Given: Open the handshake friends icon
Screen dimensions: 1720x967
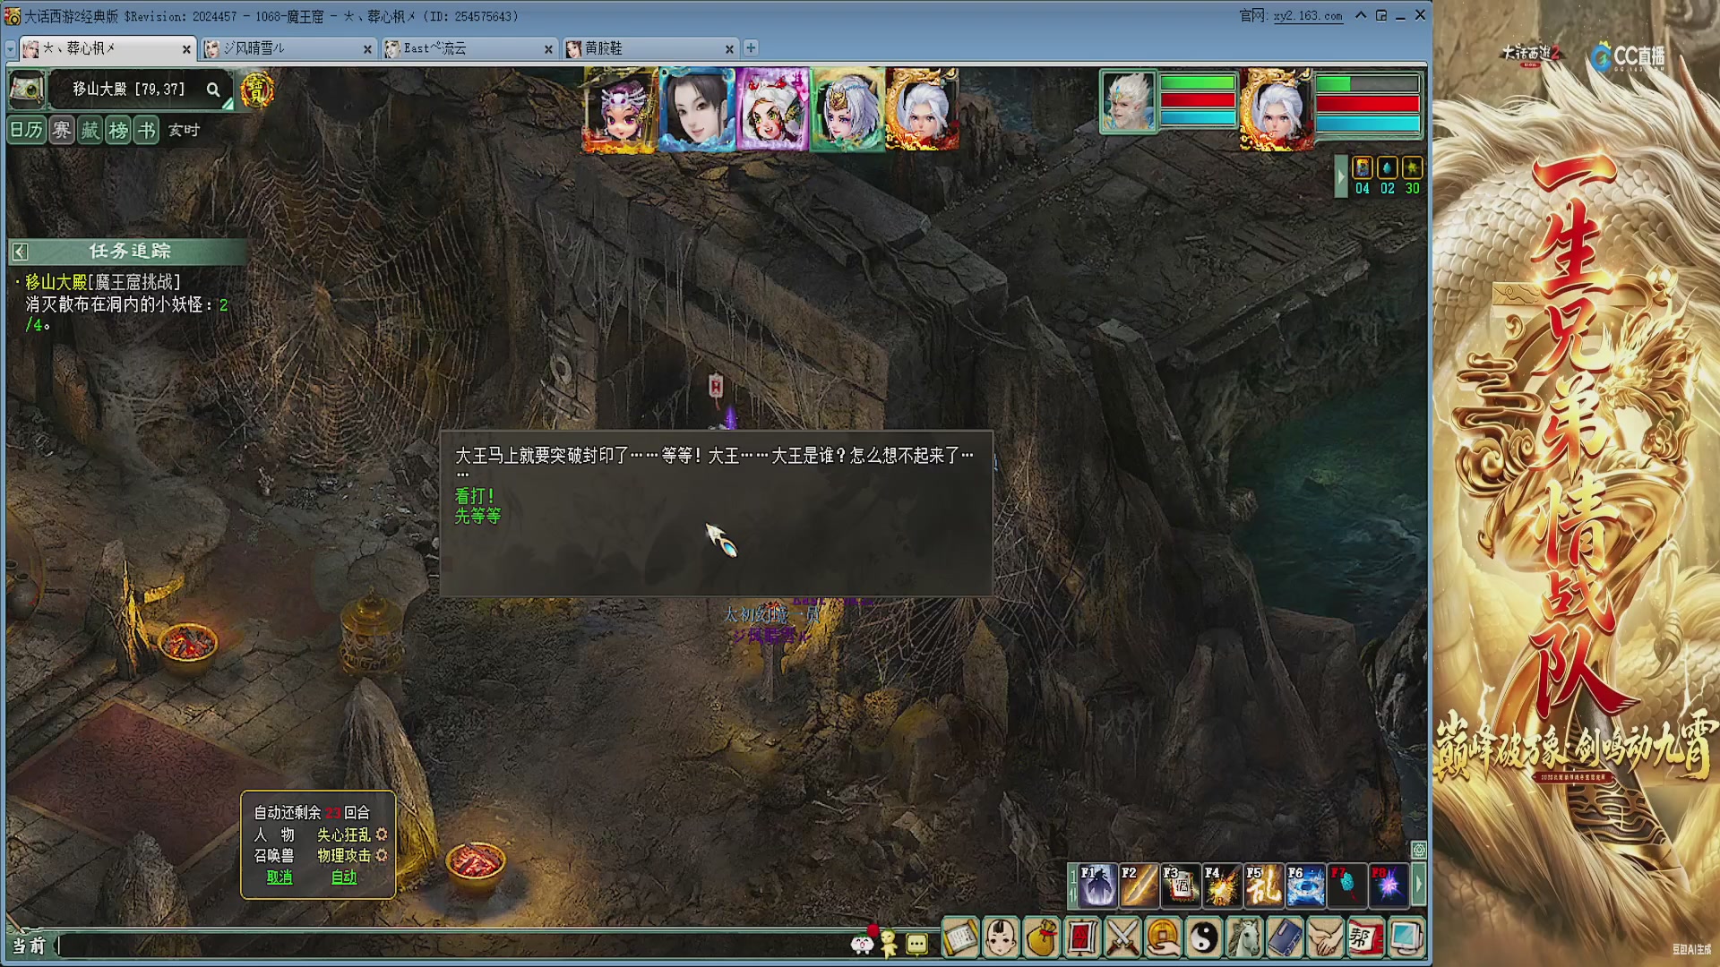Looking at the screenshot, I should [x=1325, y=938].
